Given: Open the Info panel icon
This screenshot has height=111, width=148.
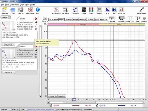Looking at the screenshot, I should [x=38, y=10].
